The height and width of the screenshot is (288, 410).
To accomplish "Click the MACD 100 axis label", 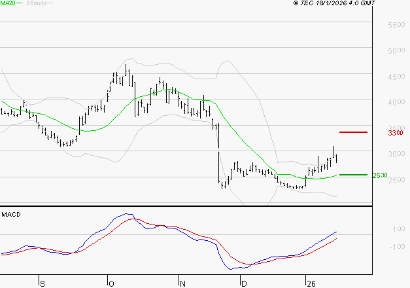I will tap(399, 229).
